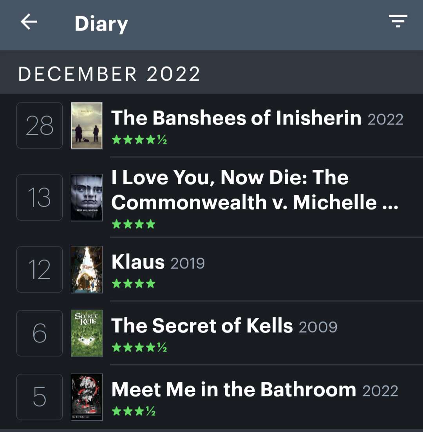Select the date box showing 6

click(39, 333)
